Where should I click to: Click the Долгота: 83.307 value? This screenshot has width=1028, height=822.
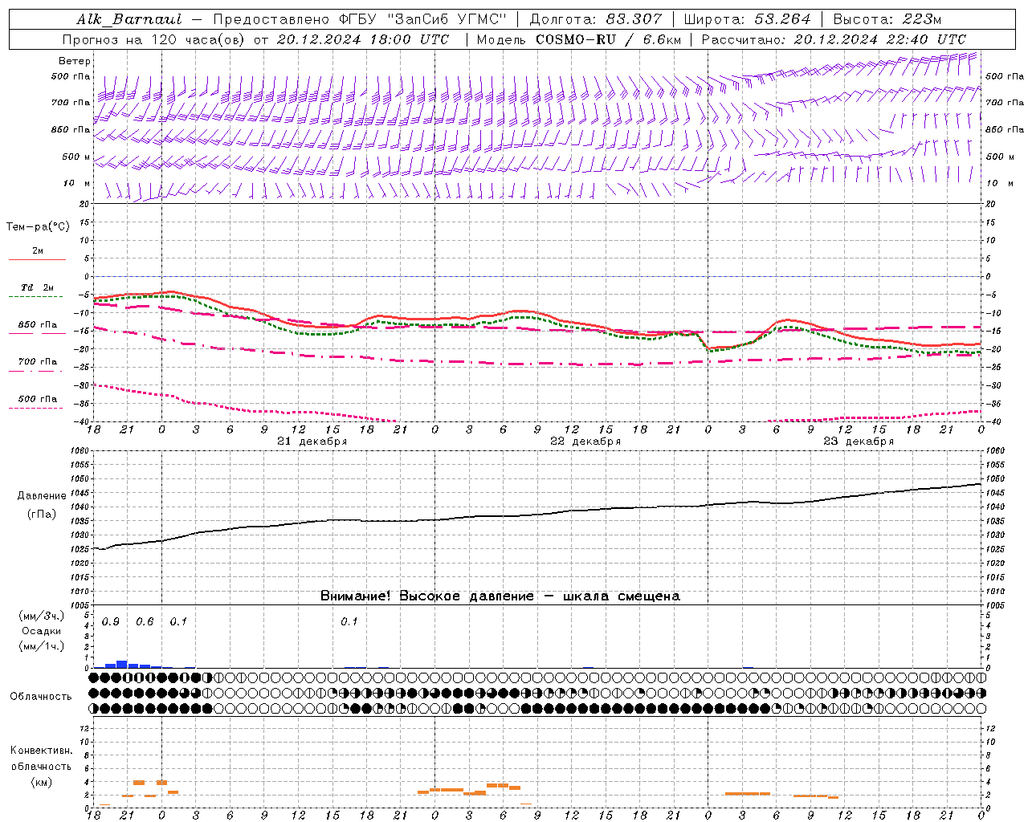(596, 19)
